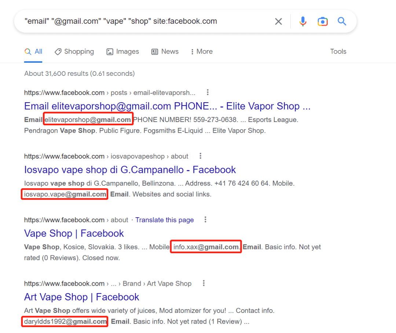The width and height of the screenshot is (396, 333).
Task: Clear the search box with X icon
Action: point(279,22)
